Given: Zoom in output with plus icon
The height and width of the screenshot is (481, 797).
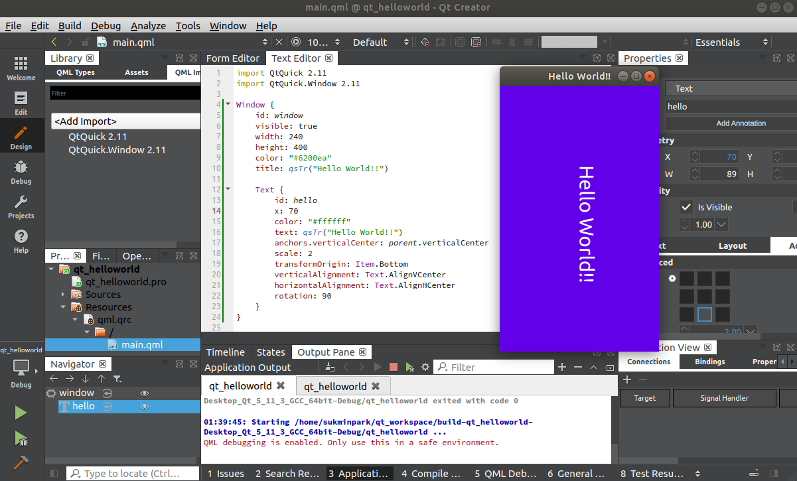Looking at the screenshot, I should point(561,367).
